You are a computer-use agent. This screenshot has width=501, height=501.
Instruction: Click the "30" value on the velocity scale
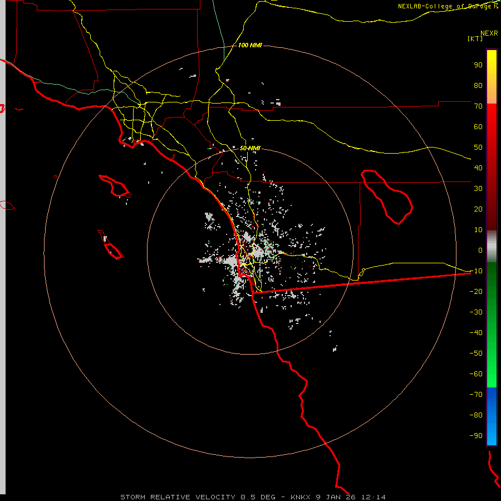point(478,189)
